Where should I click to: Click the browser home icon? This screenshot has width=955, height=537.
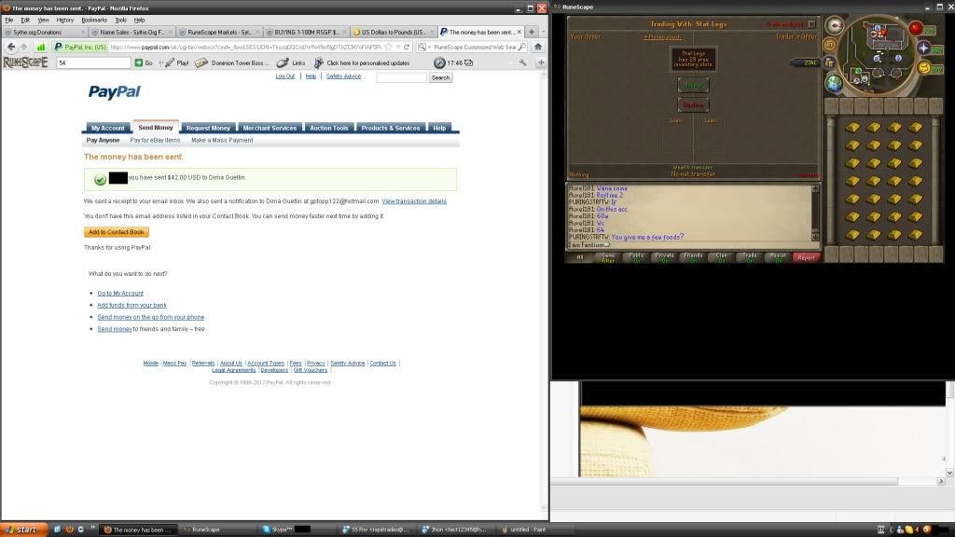538,47
